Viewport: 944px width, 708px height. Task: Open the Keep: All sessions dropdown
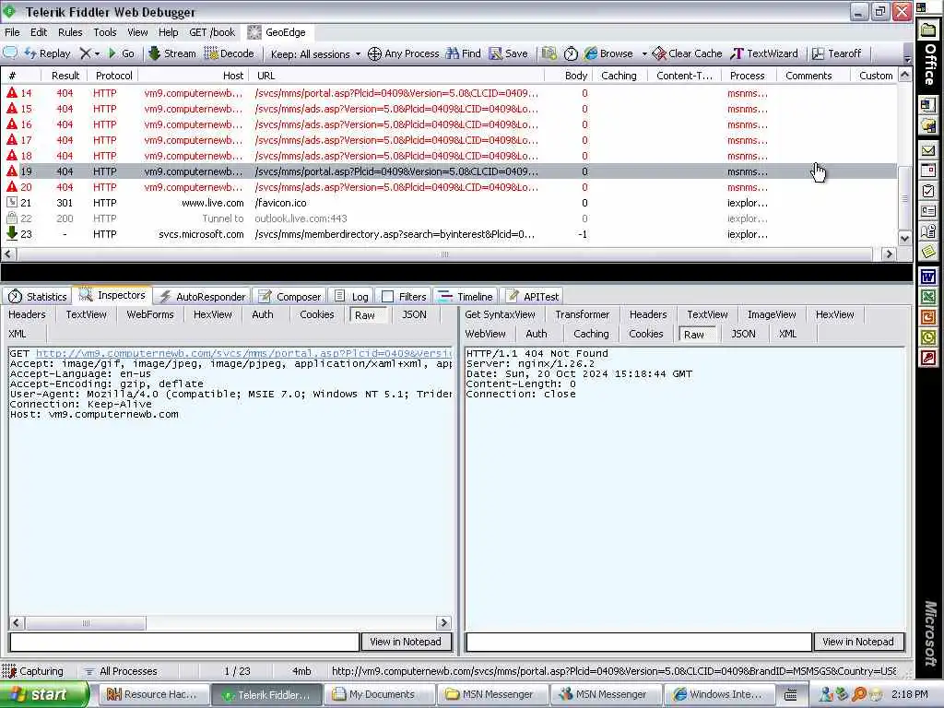315,54
